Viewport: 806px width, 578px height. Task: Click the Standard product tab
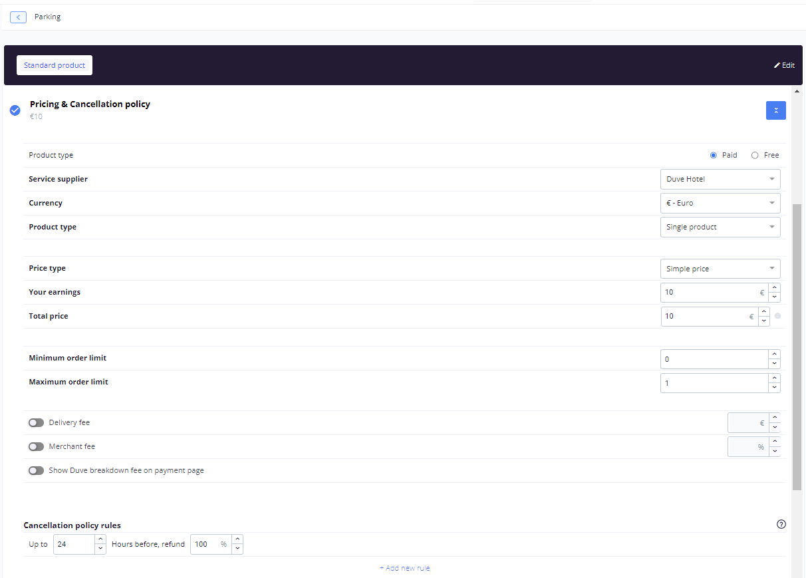pos(55,65)
